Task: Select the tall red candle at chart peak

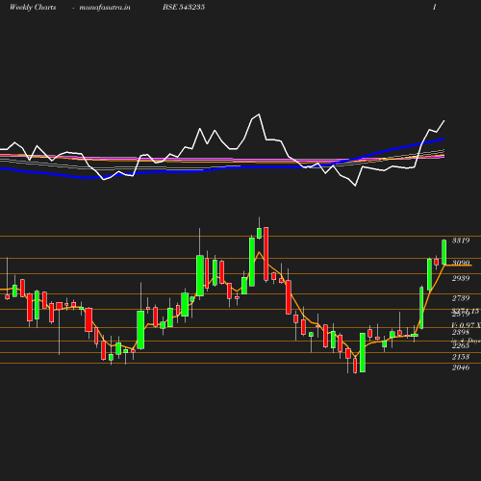Action: coord(266,254)
